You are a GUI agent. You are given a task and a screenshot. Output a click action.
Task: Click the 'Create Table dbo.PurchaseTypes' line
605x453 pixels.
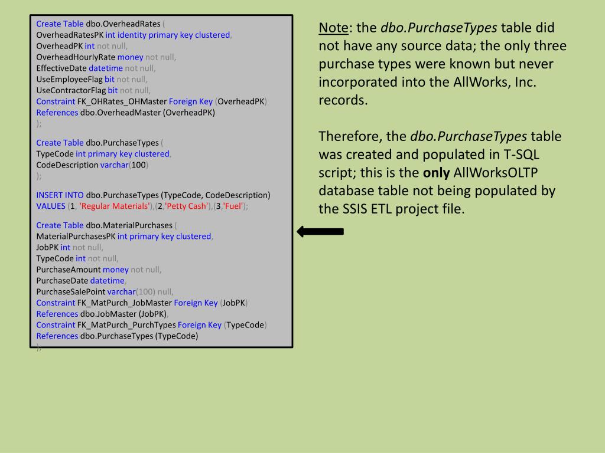99,143
